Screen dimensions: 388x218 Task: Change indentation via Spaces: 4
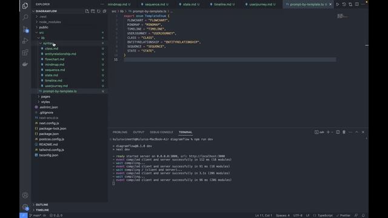[x=283, y=216]
